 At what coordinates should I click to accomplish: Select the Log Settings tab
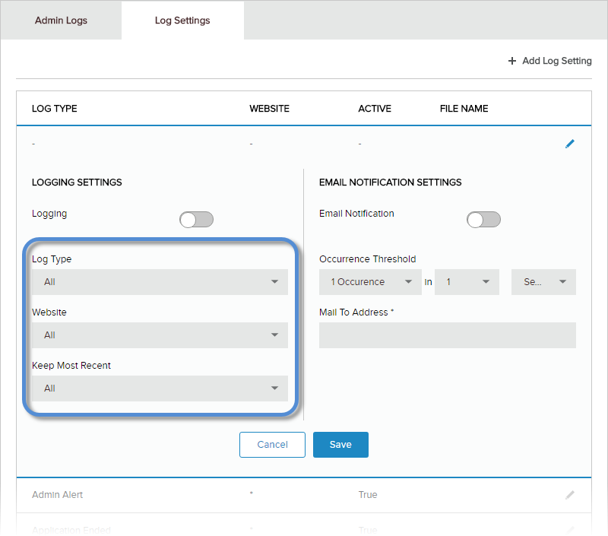pyautogui.click(x=182, y=21)
